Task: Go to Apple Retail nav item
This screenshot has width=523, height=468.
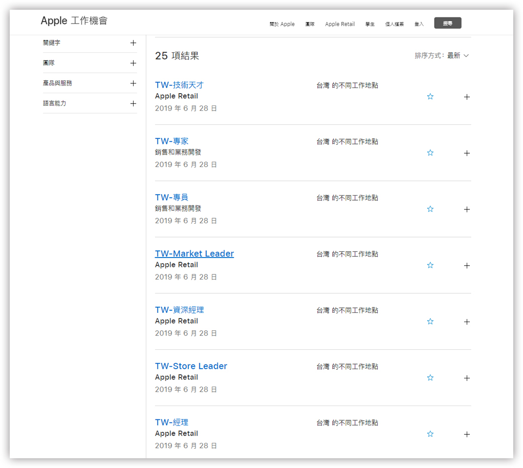Action: click(340, 24)
